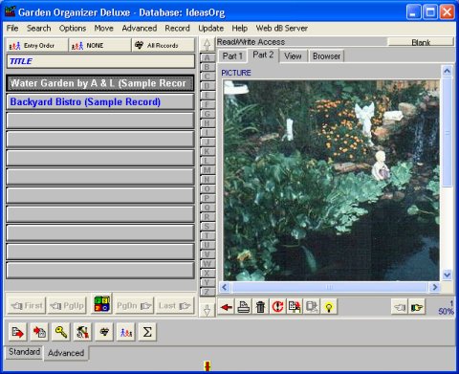The image size is (459, 374).
Task: Click the yellow key icon
Action: (x=61, y=332)
